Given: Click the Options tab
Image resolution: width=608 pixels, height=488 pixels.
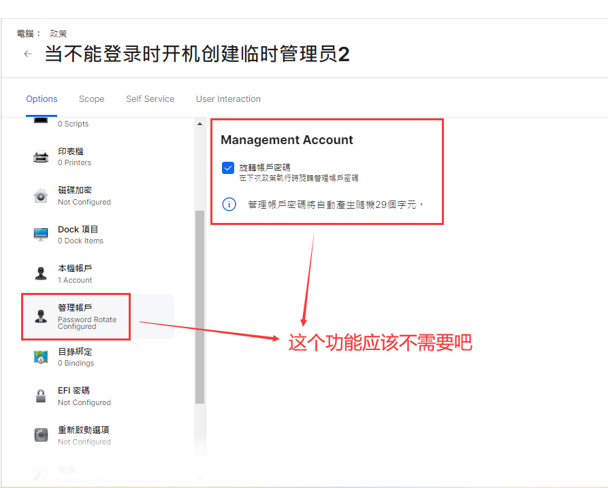Looking at the screenshot, I should point(42,99).
